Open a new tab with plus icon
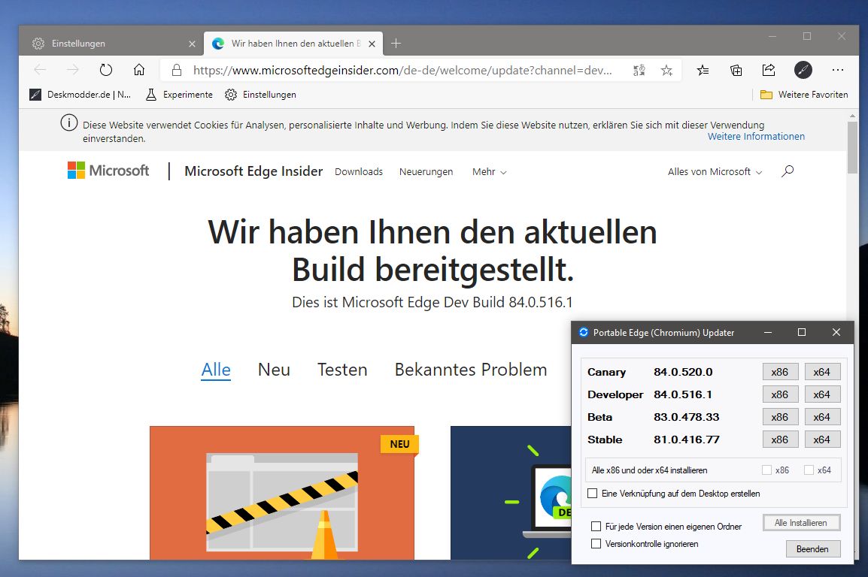The width and height of the screenshot is (868, 577). click(396, 43)
